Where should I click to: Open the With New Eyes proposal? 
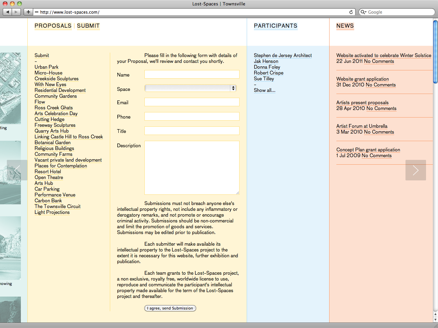pyautogui.click(x=50, y=84)
